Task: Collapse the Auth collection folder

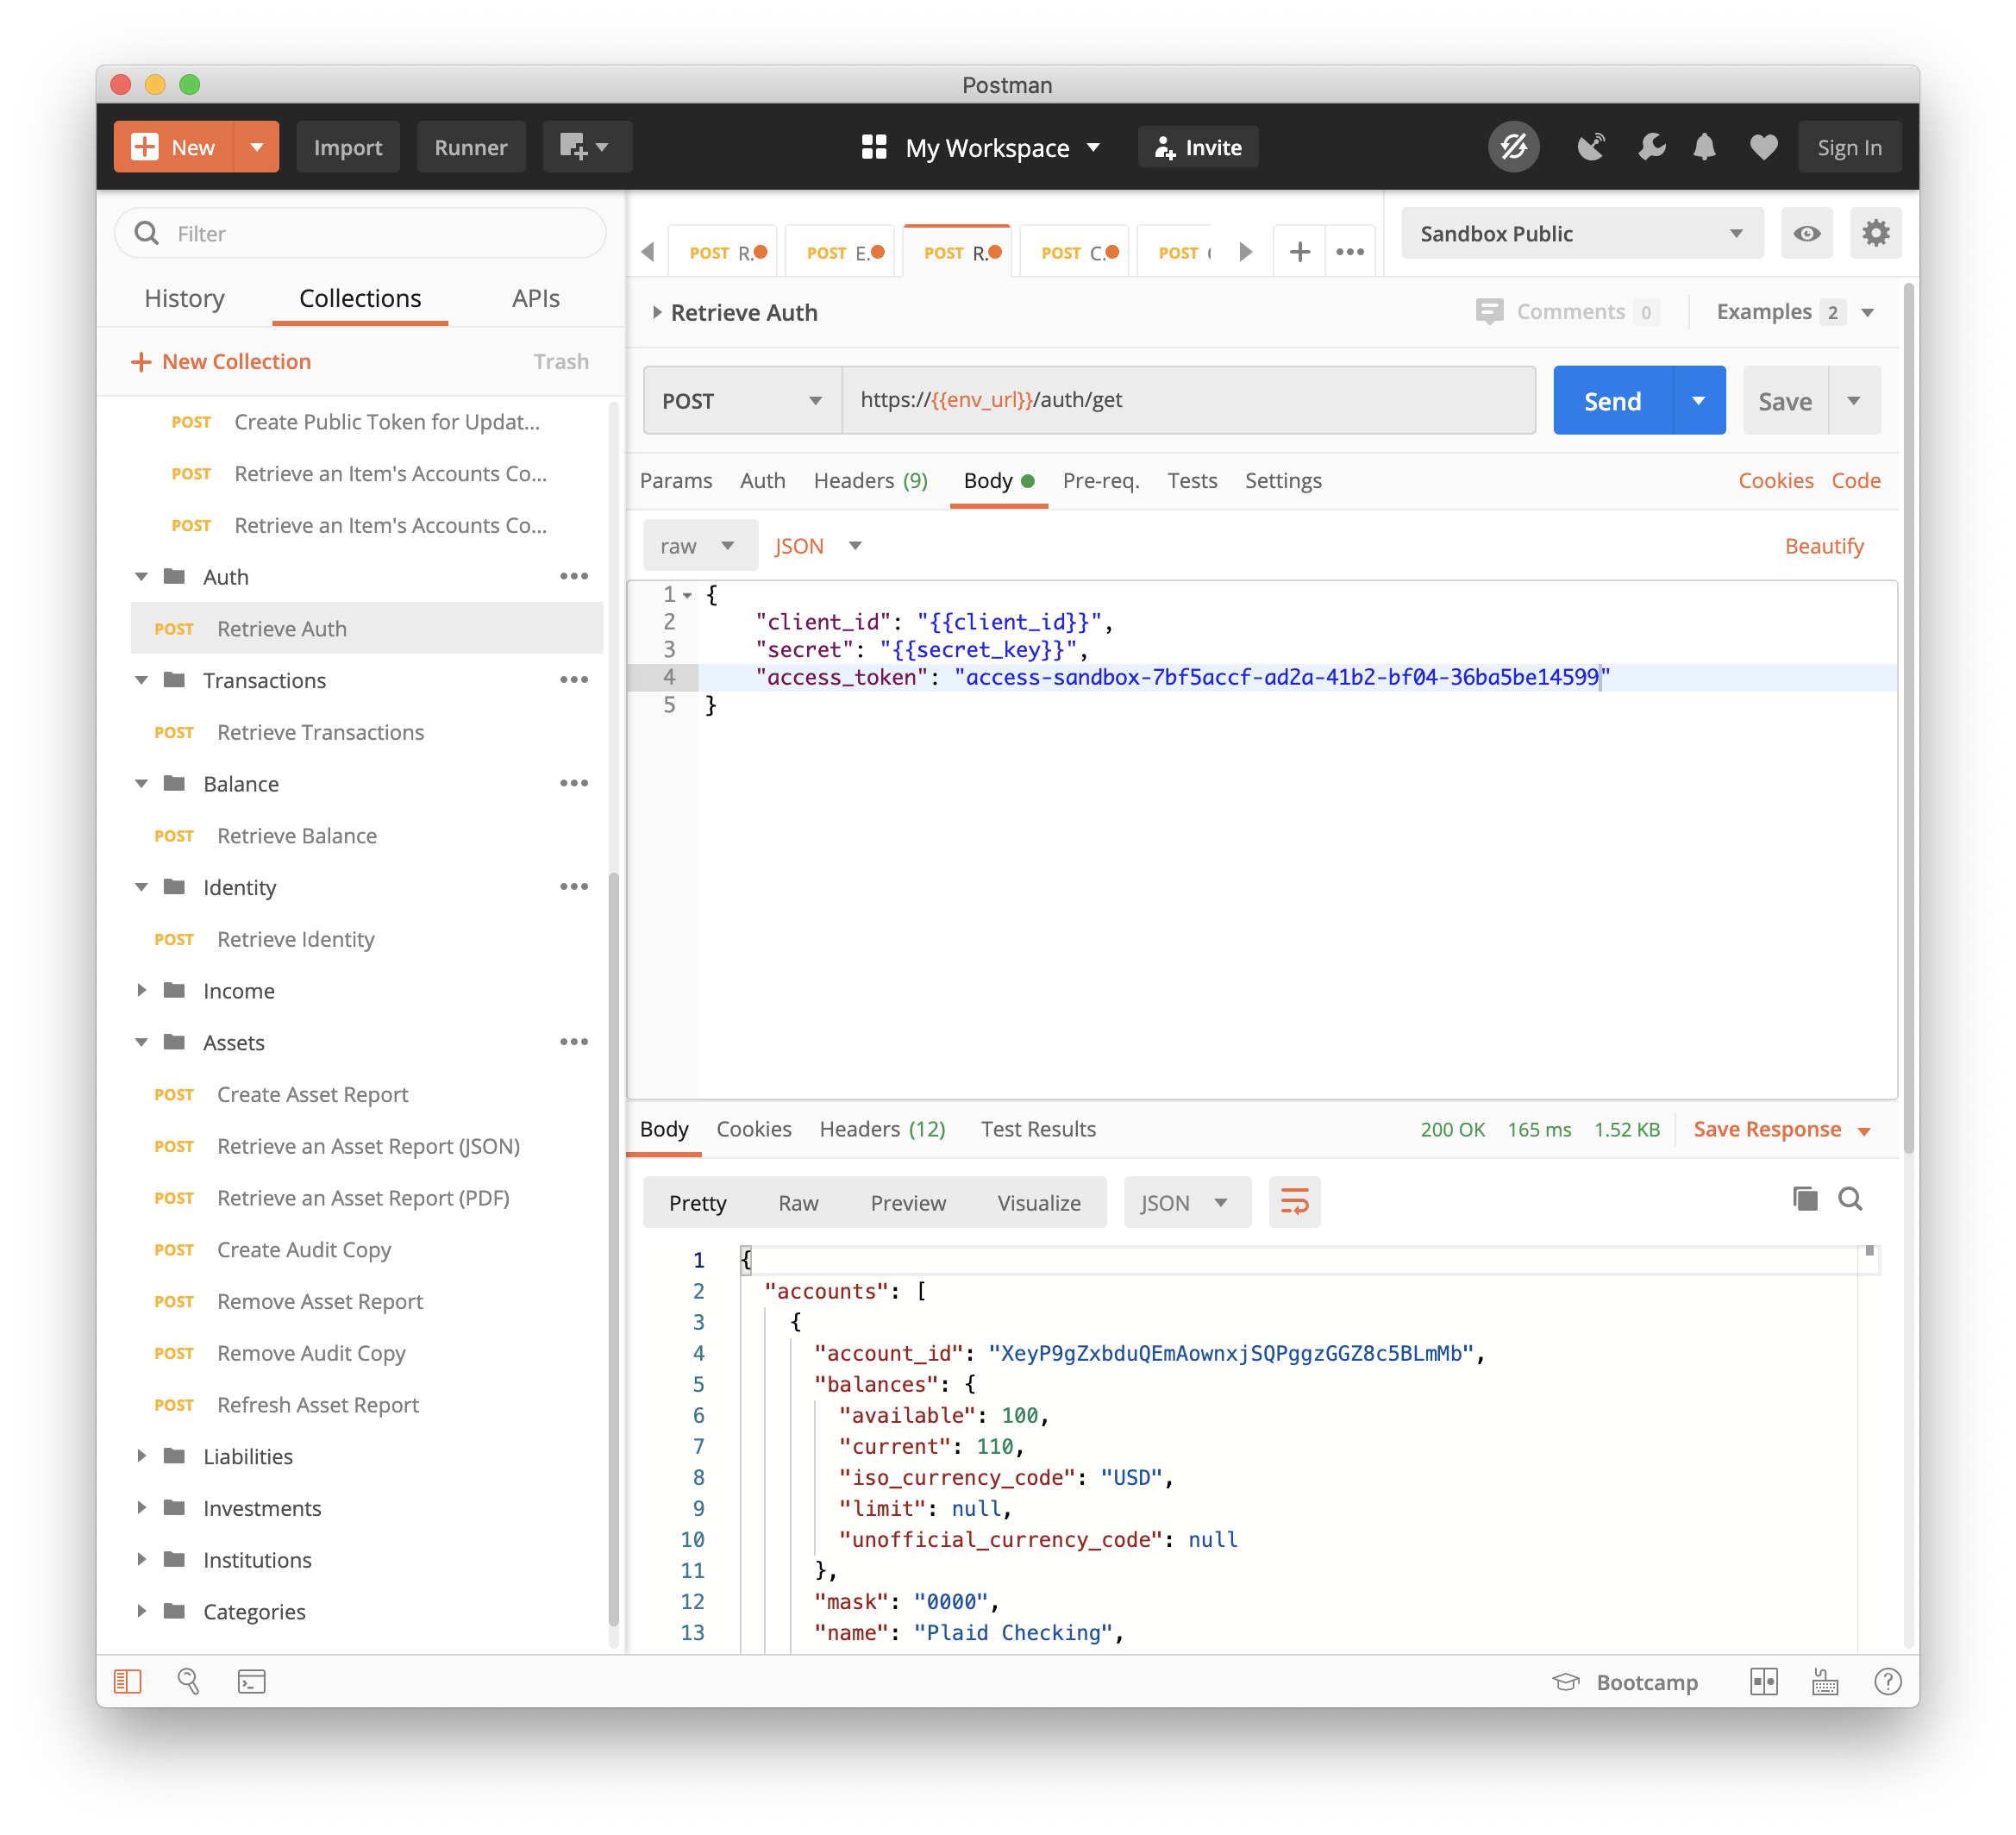Action: point(141,576)
